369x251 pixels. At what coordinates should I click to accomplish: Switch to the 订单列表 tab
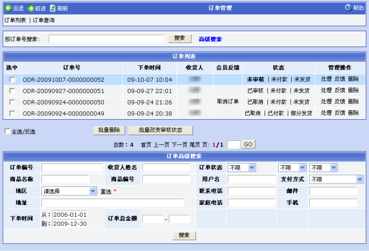tap(15, 20)
